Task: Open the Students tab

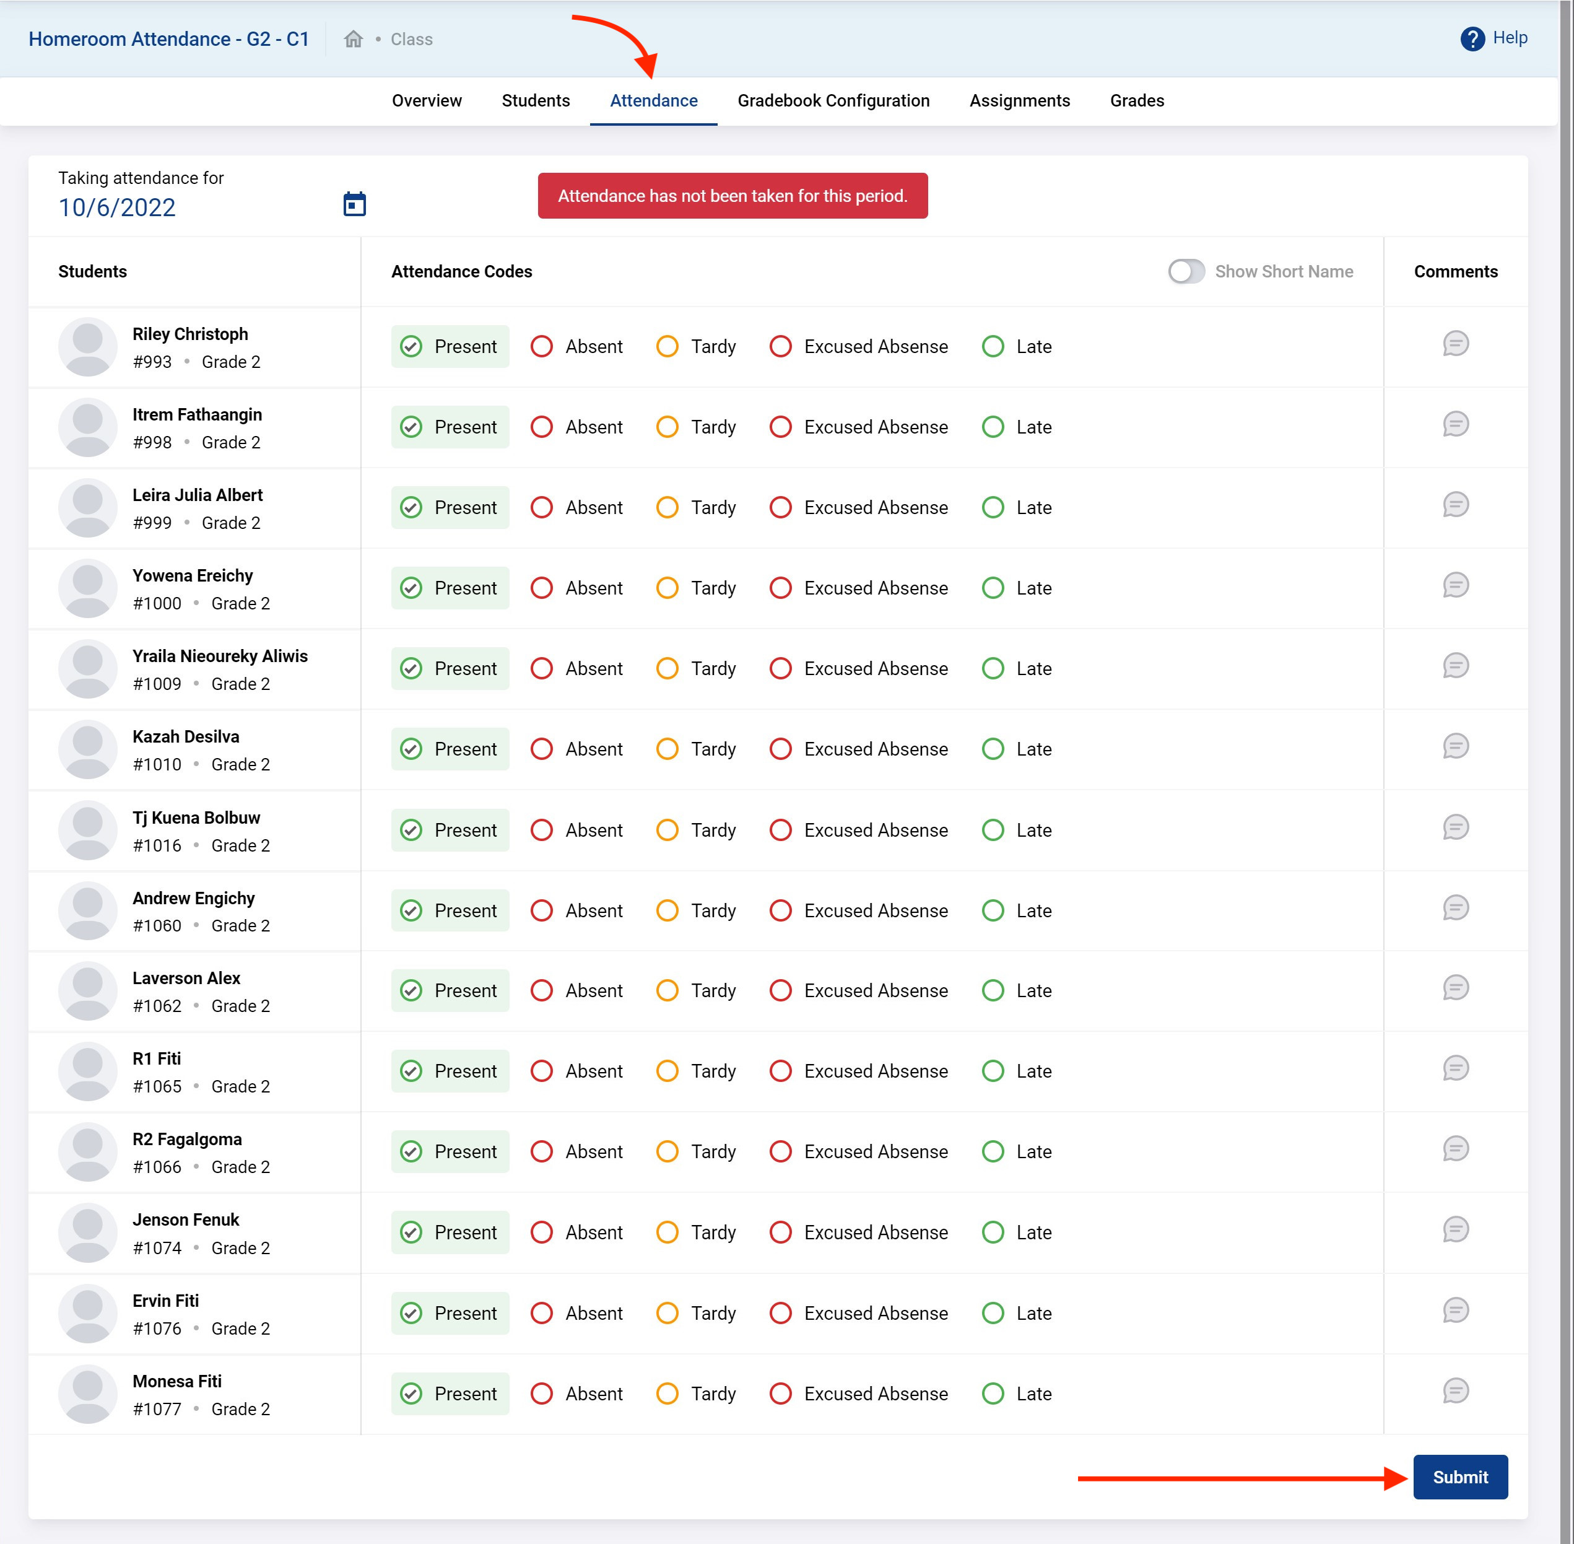Action: [x=535, y=100]
